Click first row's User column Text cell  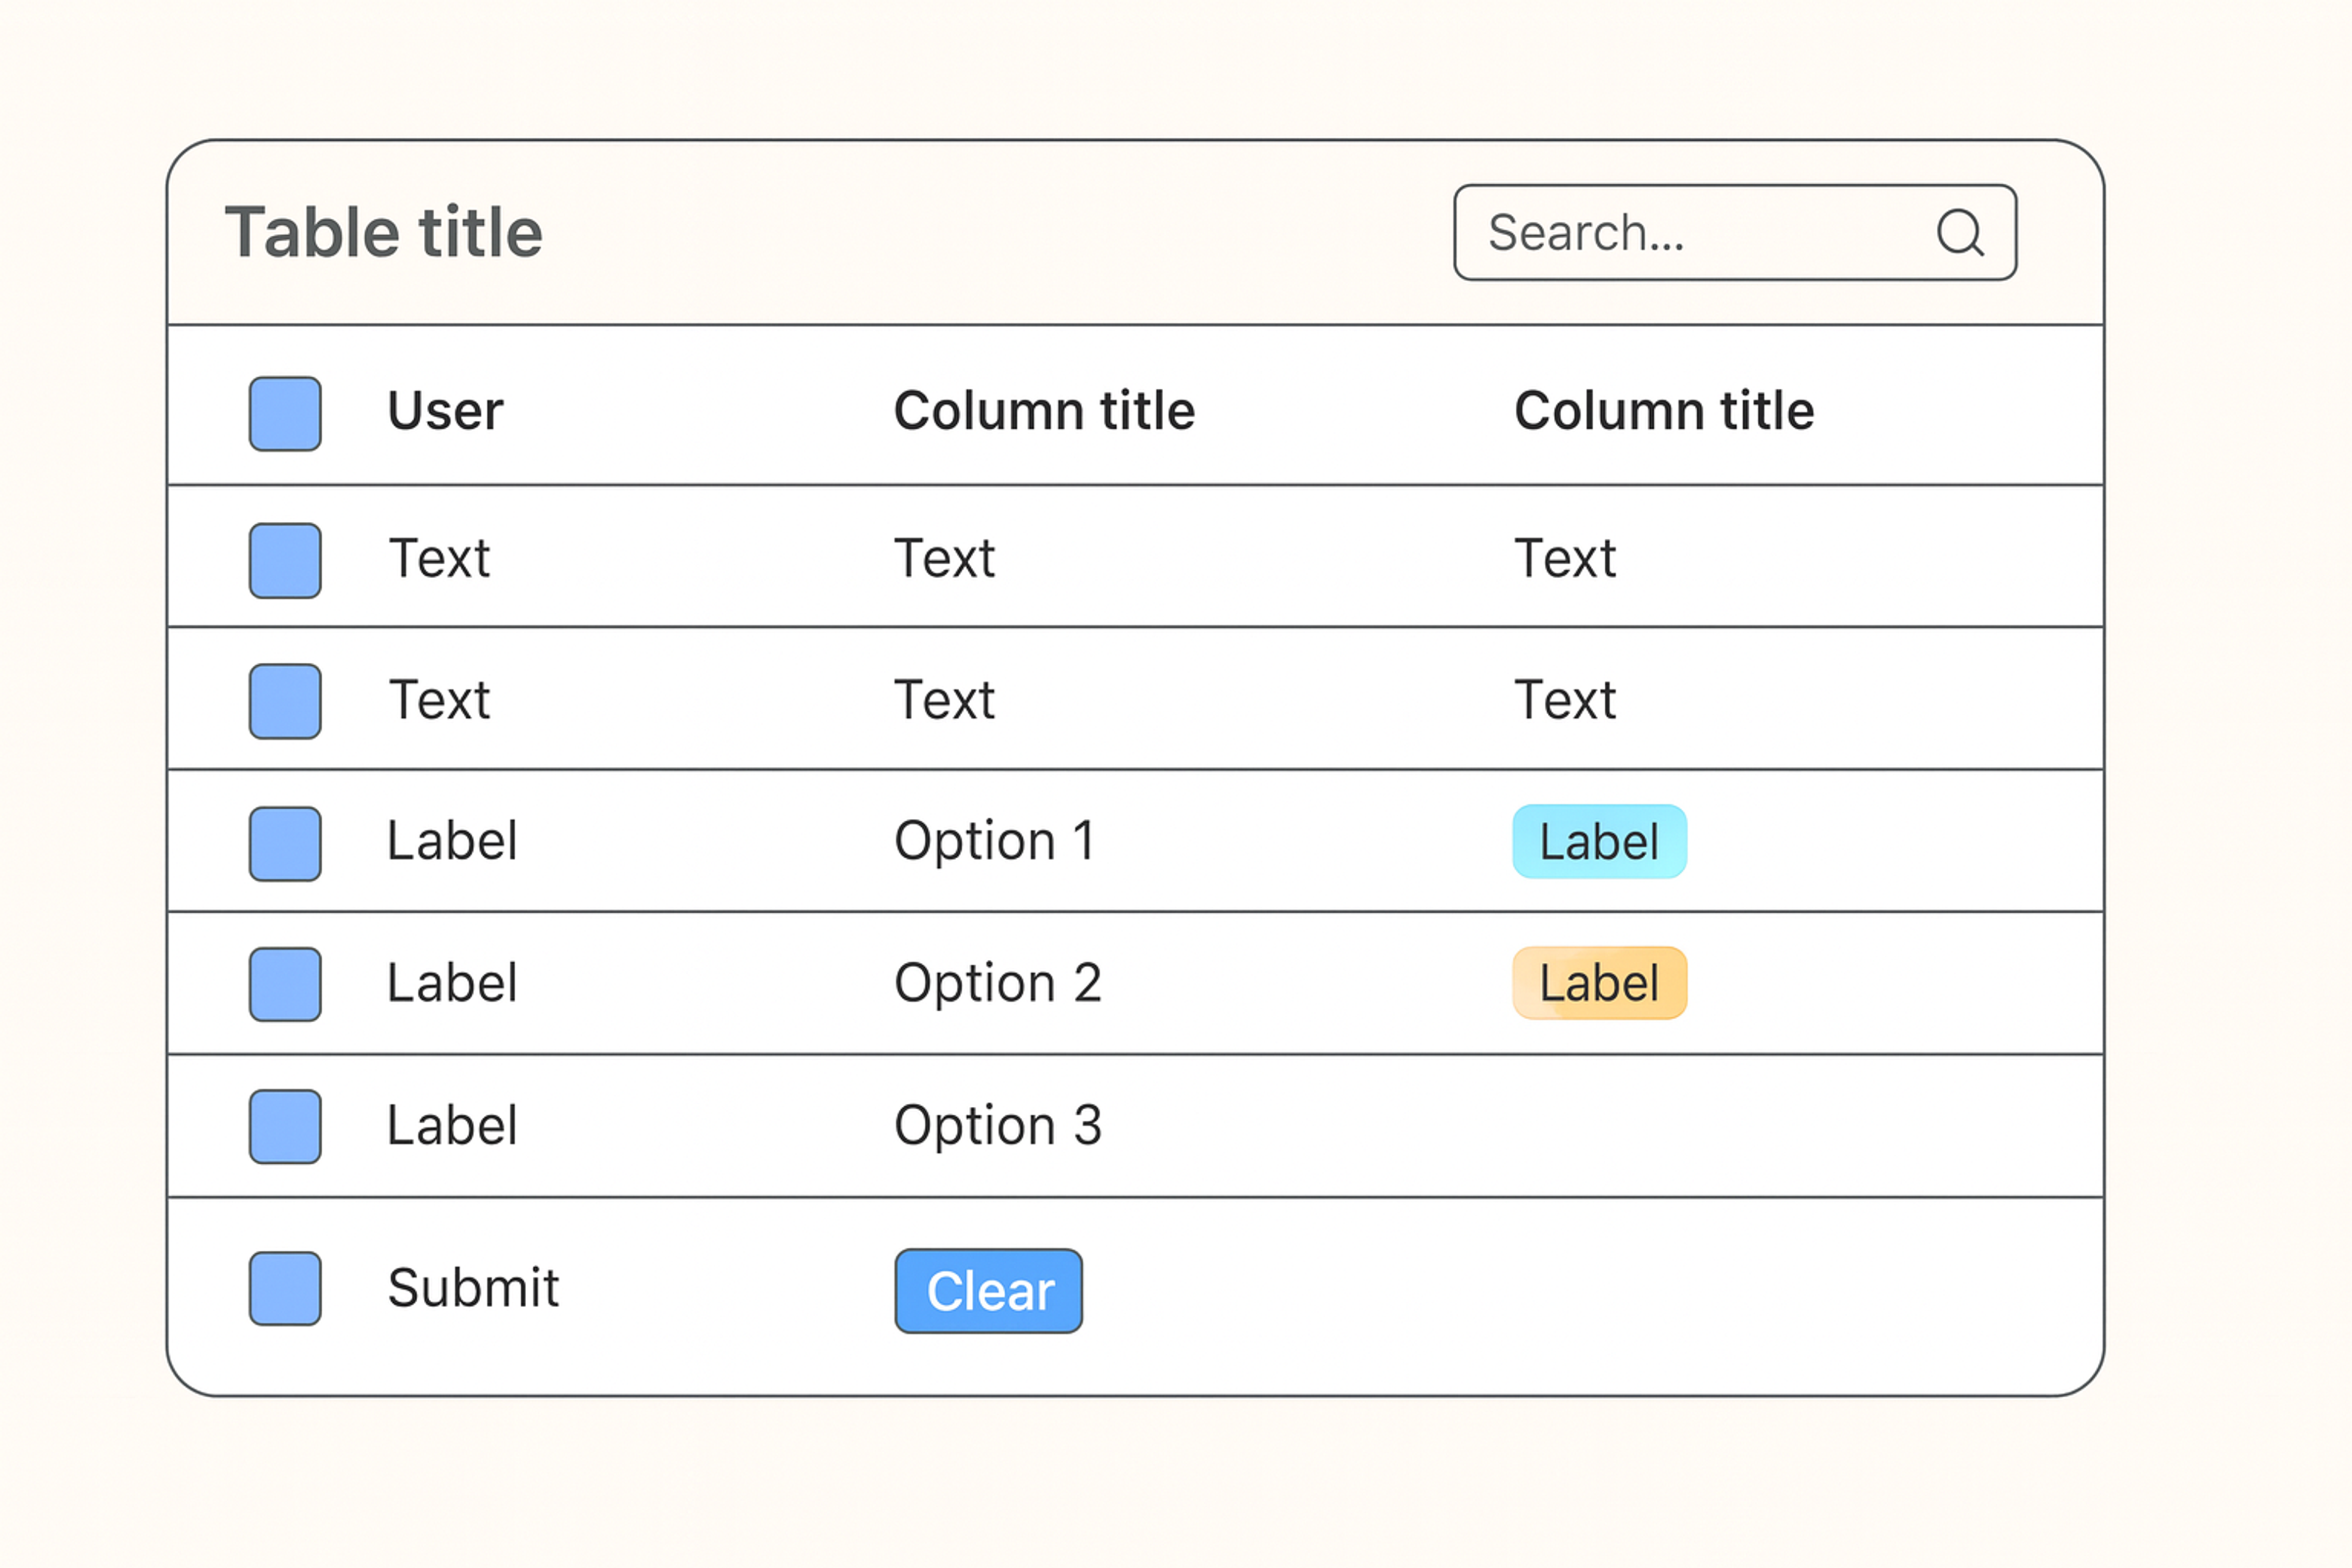pos(439,557)
